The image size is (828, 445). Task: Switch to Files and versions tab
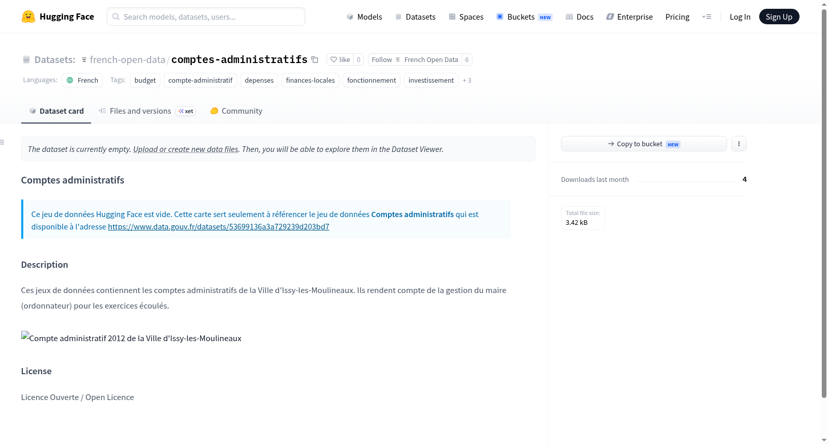point(147,111)
